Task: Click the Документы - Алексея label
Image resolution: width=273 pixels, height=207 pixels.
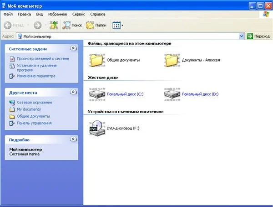Action: [x=201, y=60]
